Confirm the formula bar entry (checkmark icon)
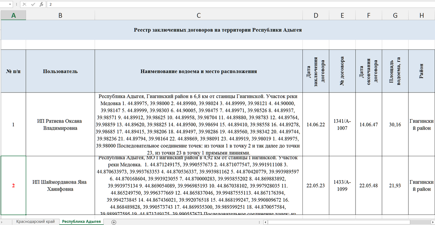 pyautogui.click(x=33, y=4)
